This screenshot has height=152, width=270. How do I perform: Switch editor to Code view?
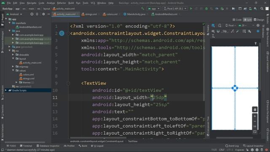coord(237,20)
